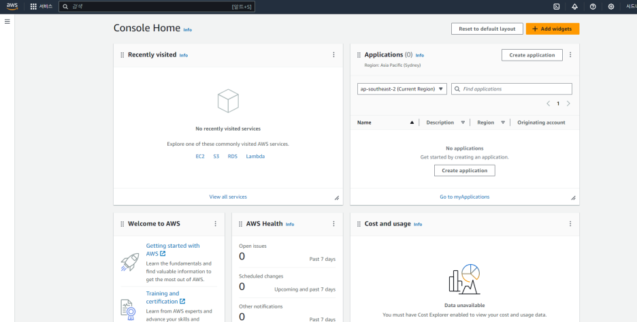Image resolution: width=637 pixels, height=322 pixels.
Task: Open the S3 service link
Action: tap(216, 156)
